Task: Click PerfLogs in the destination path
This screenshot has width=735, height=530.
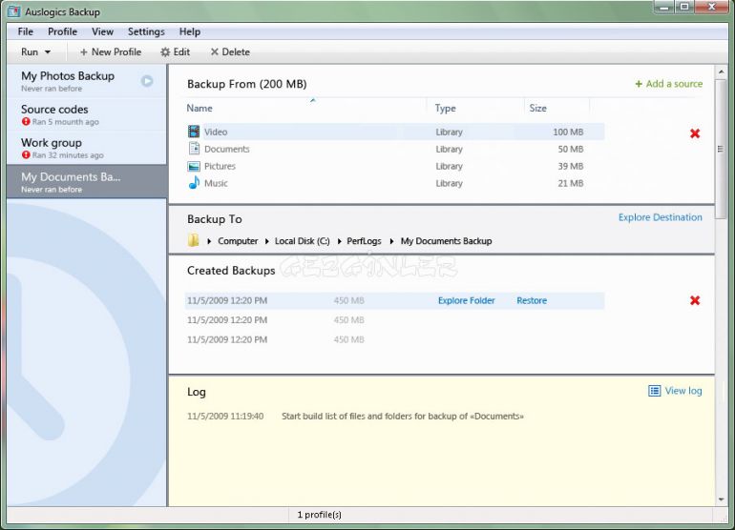Action: 364,241
